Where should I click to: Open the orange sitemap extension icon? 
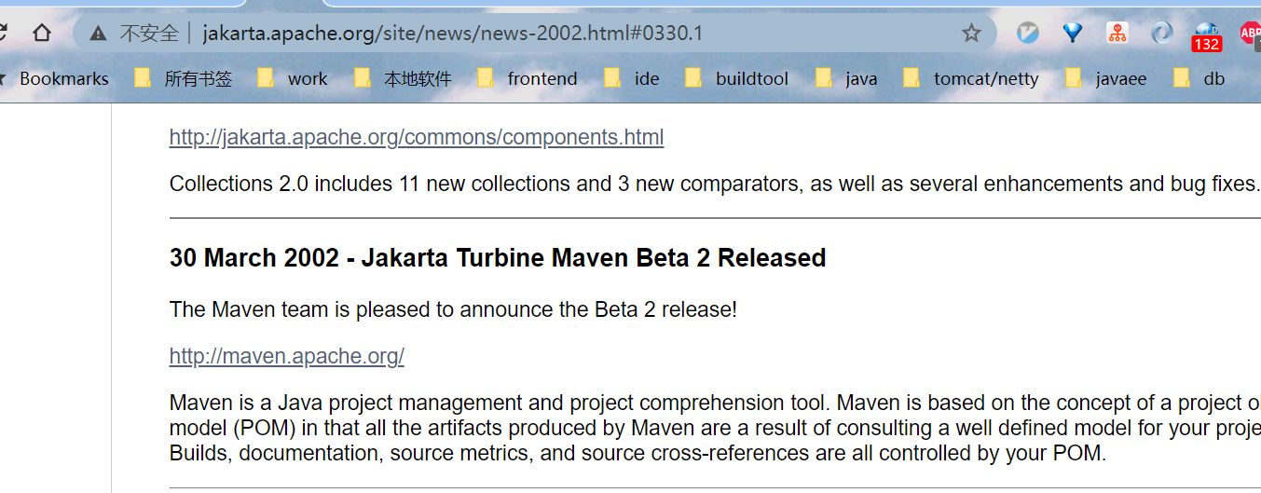(1117, 34)
